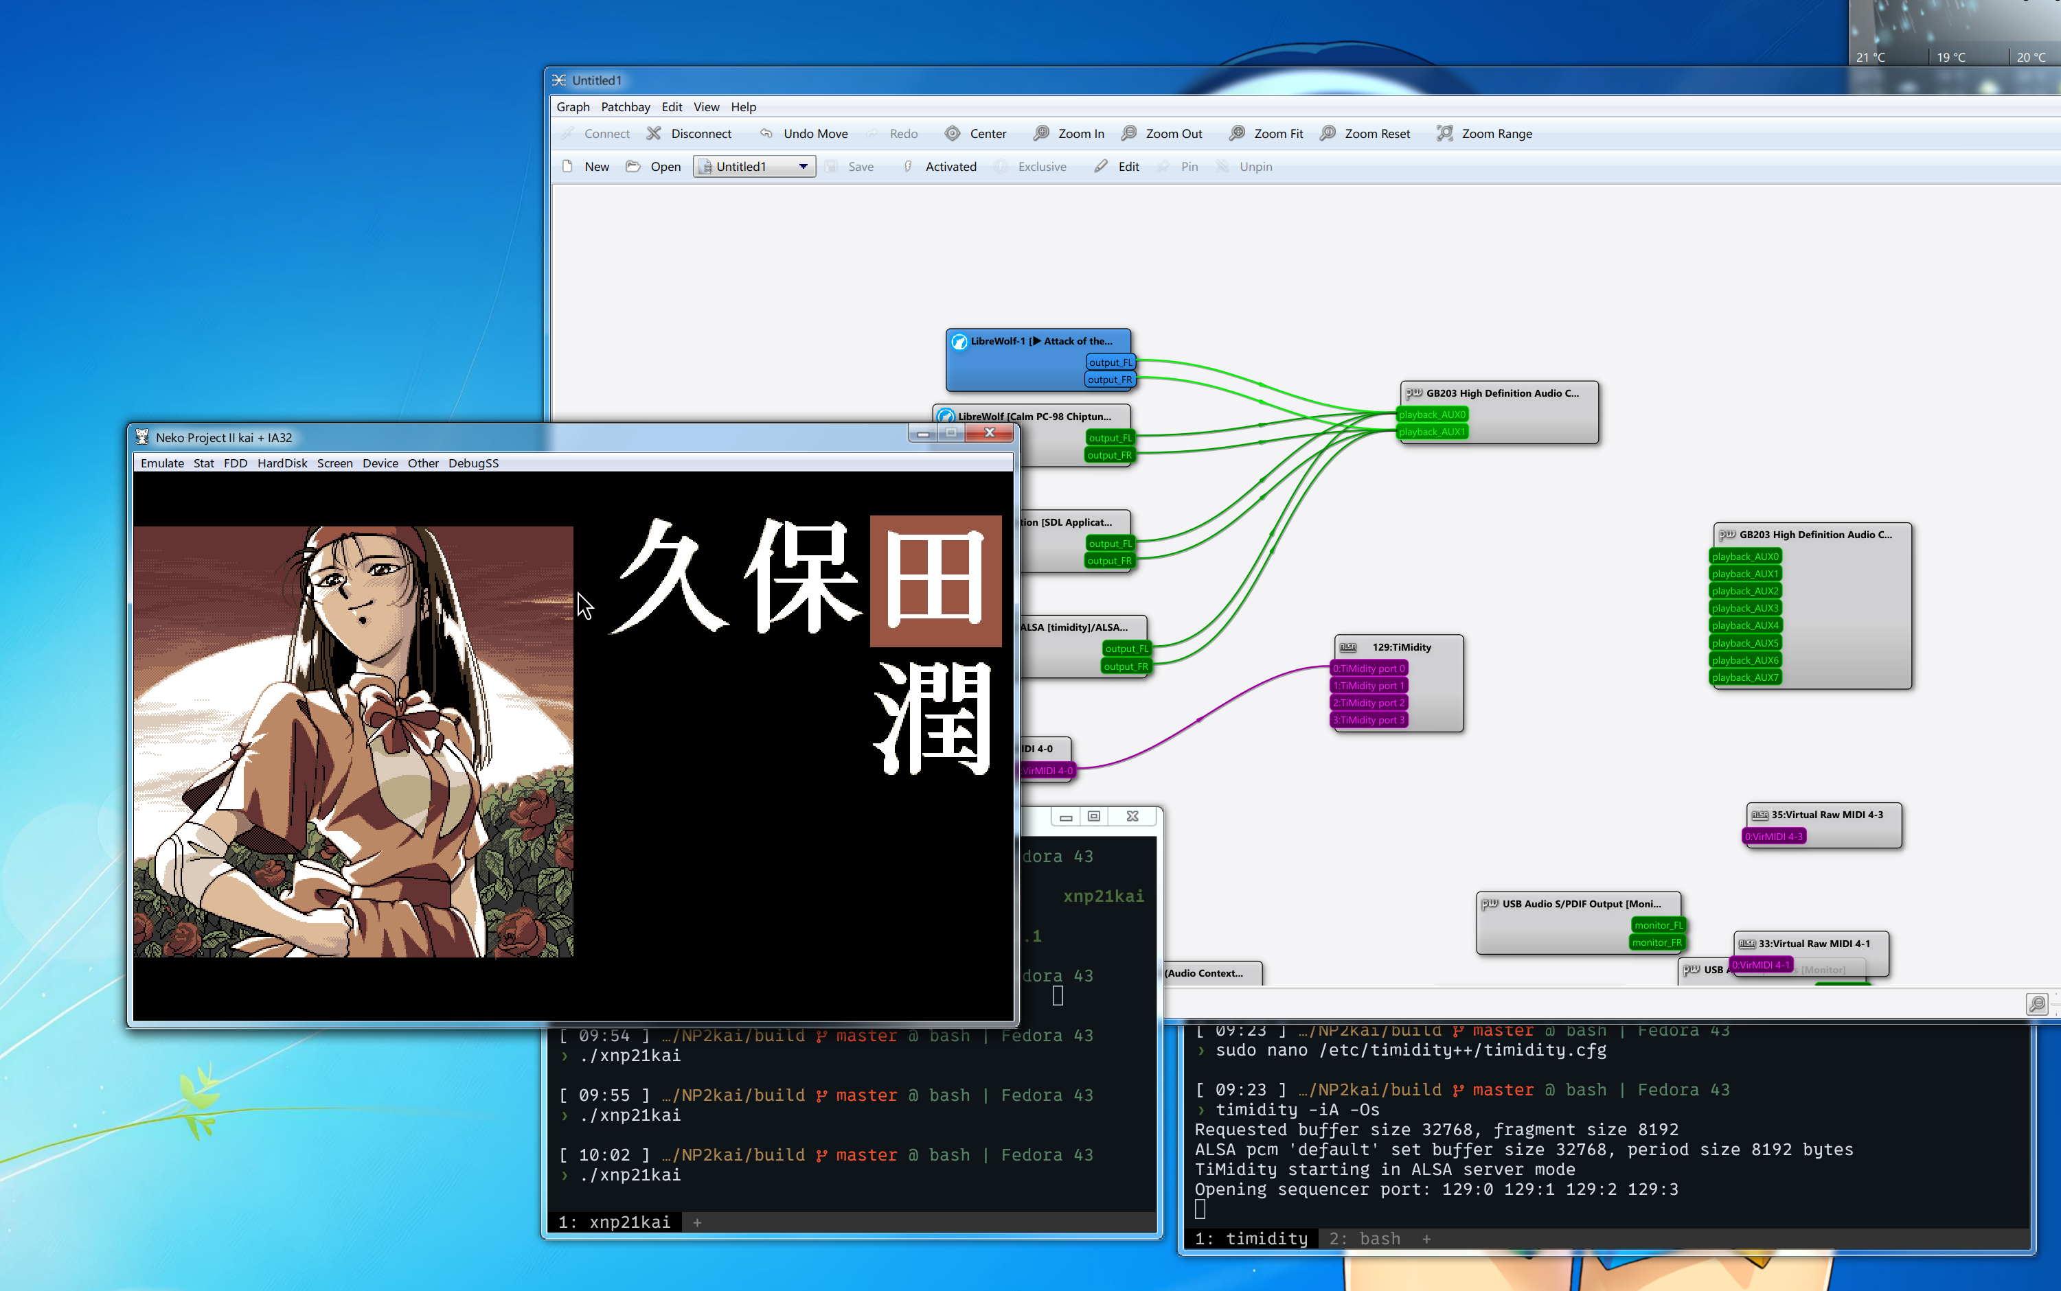Select the connected playback_AUX1 port

(1433, 432)
